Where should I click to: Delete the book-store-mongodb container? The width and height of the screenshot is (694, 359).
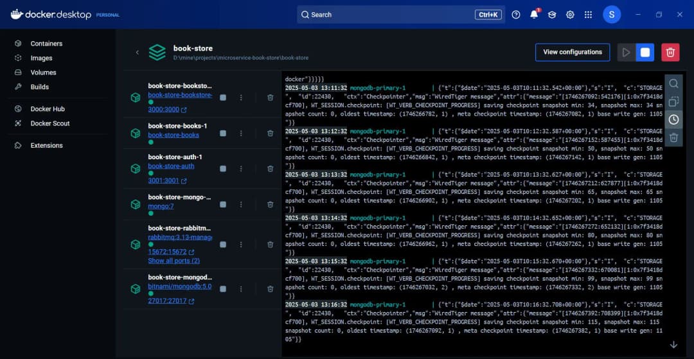270,289
